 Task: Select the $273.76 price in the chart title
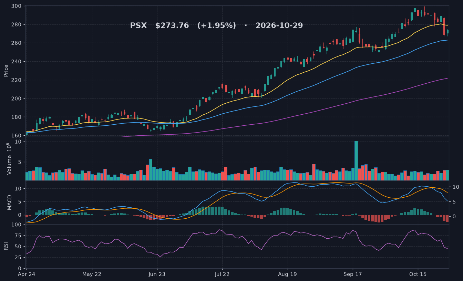click(x=172, y=26)
